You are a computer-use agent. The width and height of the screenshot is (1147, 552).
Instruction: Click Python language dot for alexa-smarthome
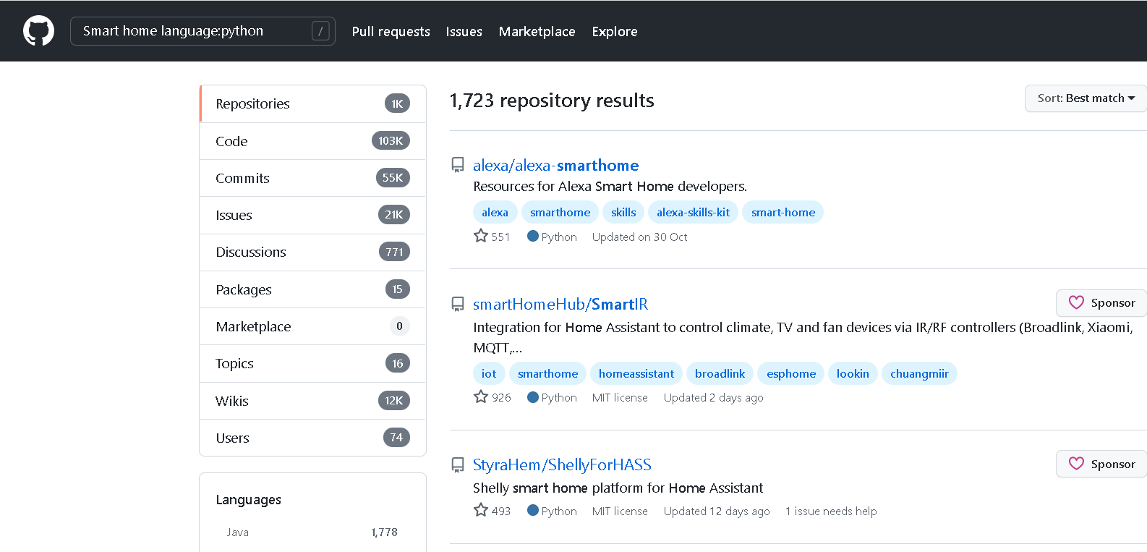pyautogui.click(x=533, y=236)
